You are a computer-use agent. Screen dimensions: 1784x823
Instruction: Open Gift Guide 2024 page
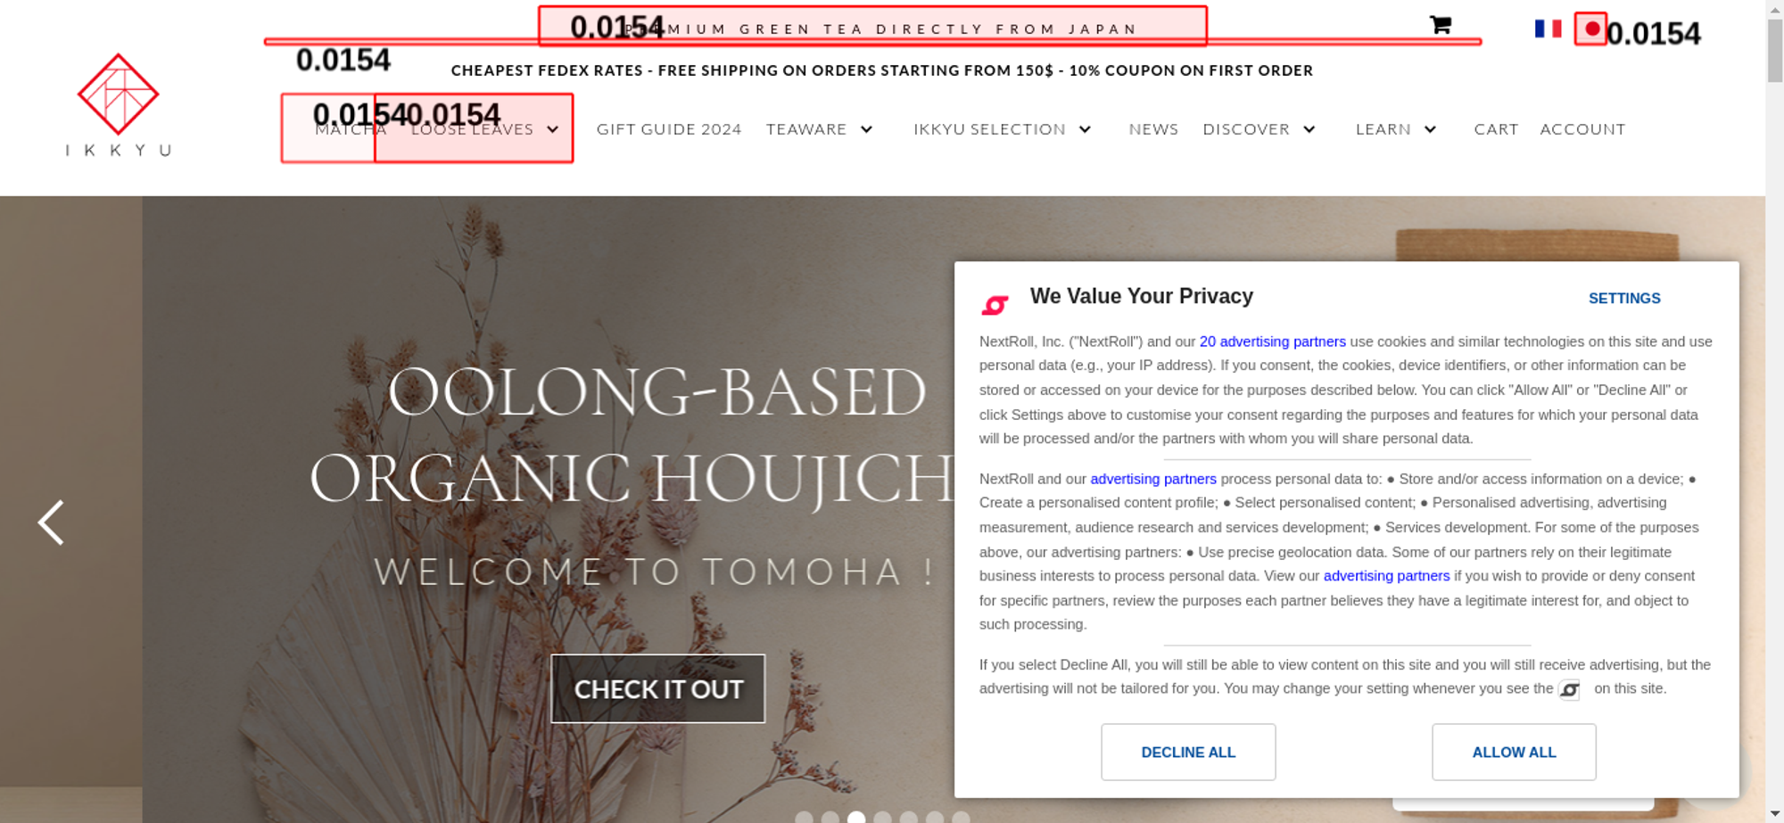click(x=669, y=129)
